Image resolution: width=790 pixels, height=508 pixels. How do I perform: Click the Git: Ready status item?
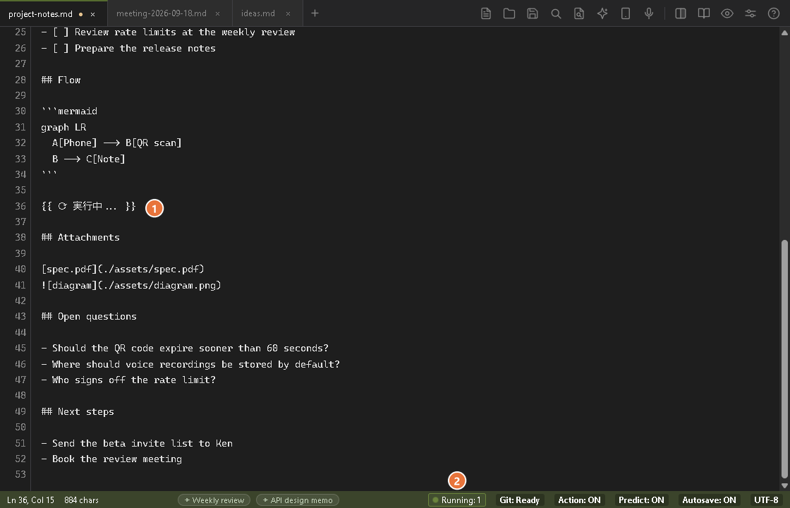point(519,500)
